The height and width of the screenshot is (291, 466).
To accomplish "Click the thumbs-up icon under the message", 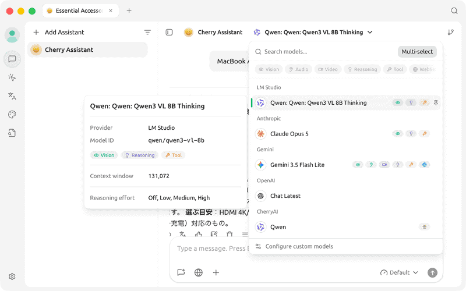I will [x=199, y=235].
